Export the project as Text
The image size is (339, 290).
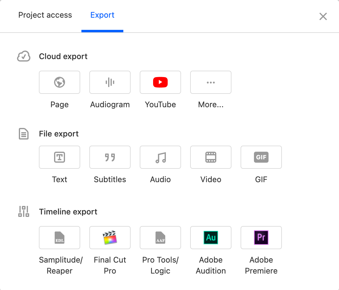click(x=60, y=157)
